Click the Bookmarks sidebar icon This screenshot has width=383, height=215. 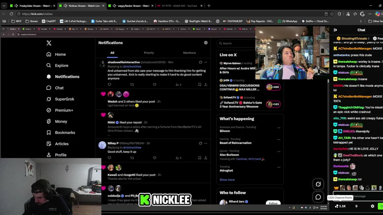click(49, 133)
